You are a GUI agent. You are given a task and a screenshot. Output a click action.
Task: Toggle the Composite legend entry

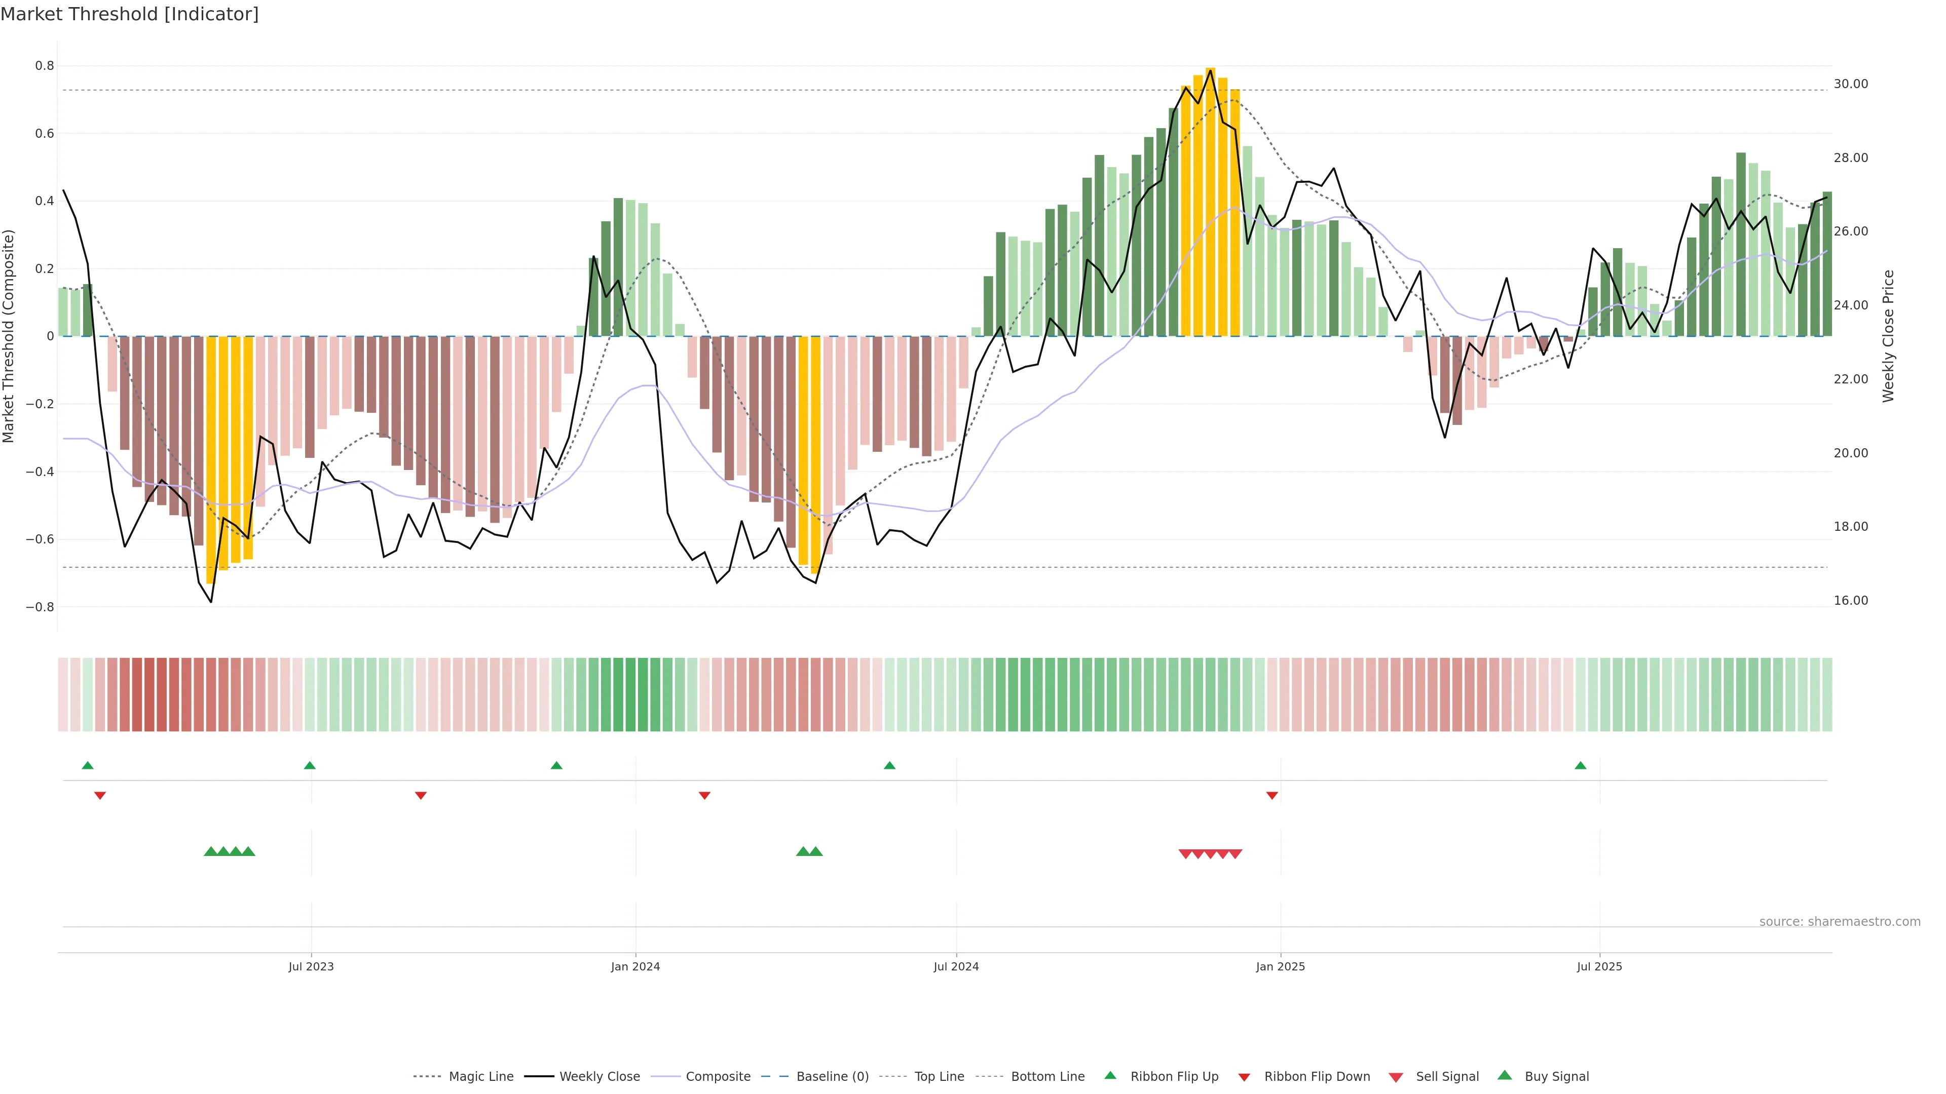[x=718, y=1077]
